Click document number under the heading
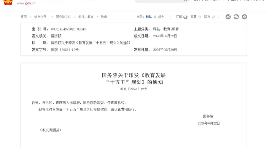The height and width of the screenshot is (148, 267). pos(134,89)
